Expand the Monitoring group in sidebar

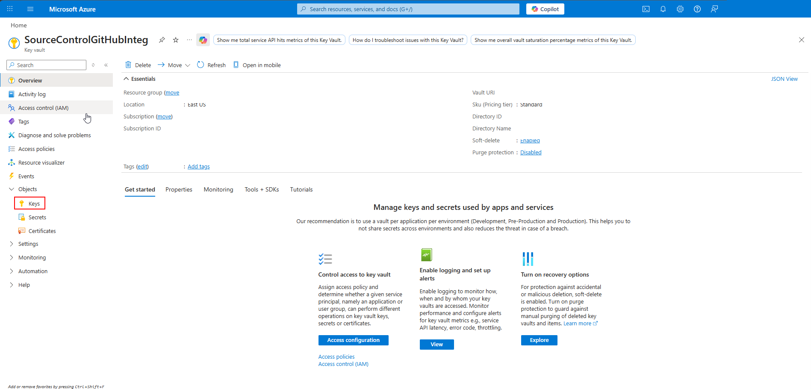point(12,257)
